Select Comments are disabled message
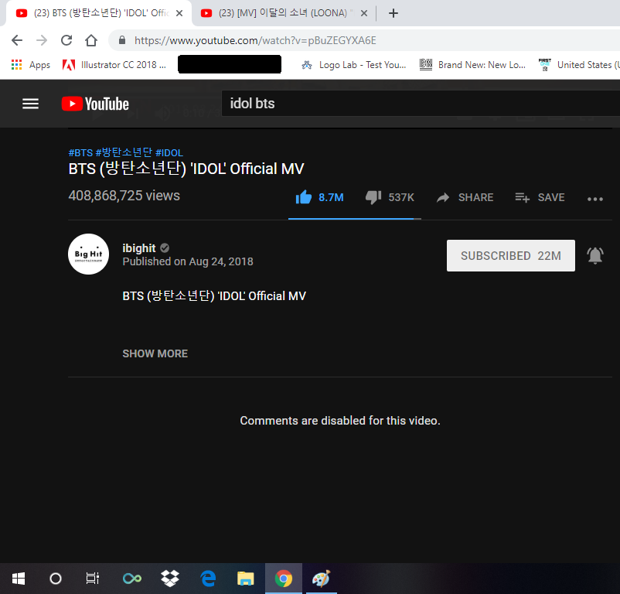This screenshot has height=594, width=620. coord(340,421)
